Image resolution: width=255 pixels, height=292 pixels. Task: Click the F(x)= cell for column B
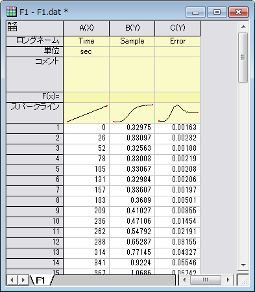click(132, 97)
